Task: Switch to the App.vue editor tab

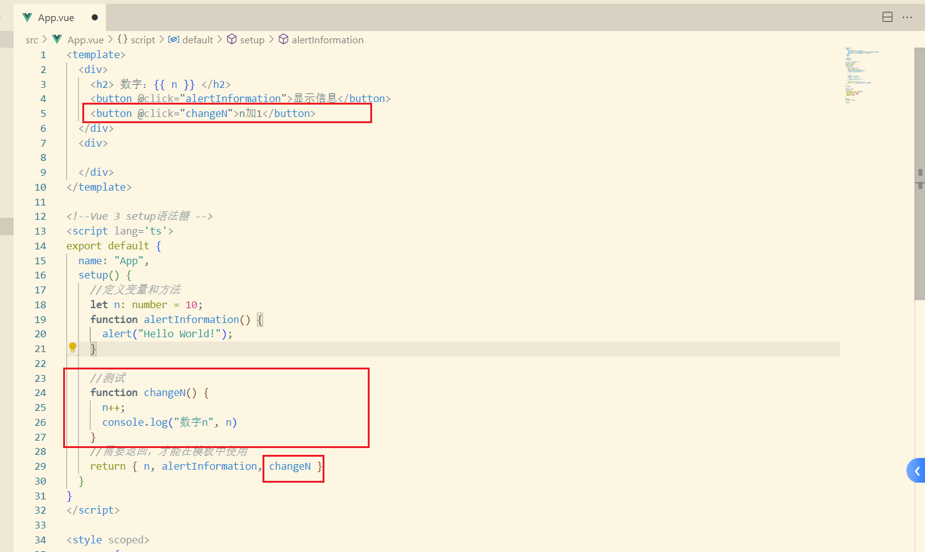Action: 56,18
